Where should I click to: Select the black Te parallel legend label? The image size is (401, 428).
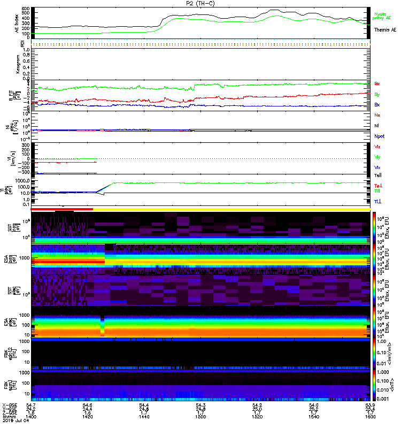tap(378, 175)
